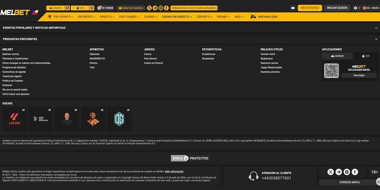
Task: Open the X (Twitter) icon in the top bar
Action: (149, 8)
